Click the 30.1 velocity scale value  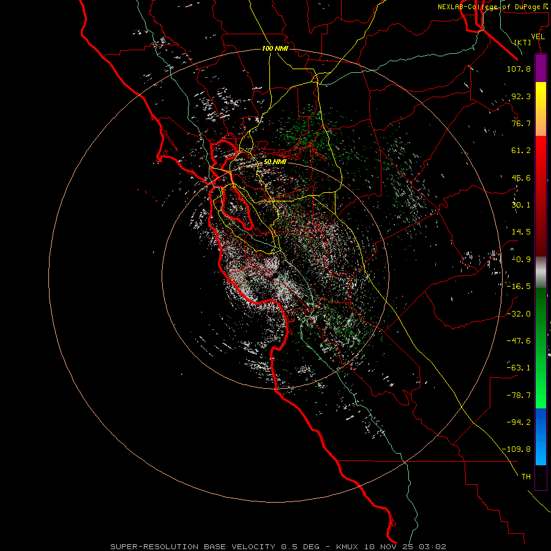coord(521,205)
